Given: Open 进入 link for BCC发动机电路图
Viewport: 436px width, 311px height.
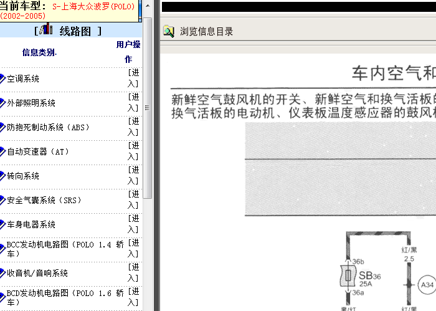Looking at the screenshot, I should point(133,248).
